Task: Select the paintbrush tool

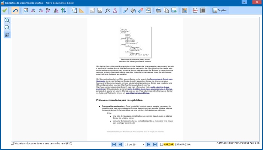Action: (125, 10)
